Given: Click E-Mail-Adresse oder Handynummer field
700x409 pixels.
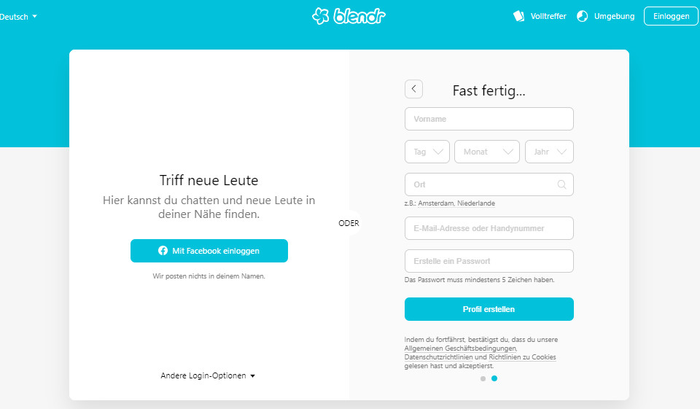Looking at the screenshot, I should (x=489, y=228).
